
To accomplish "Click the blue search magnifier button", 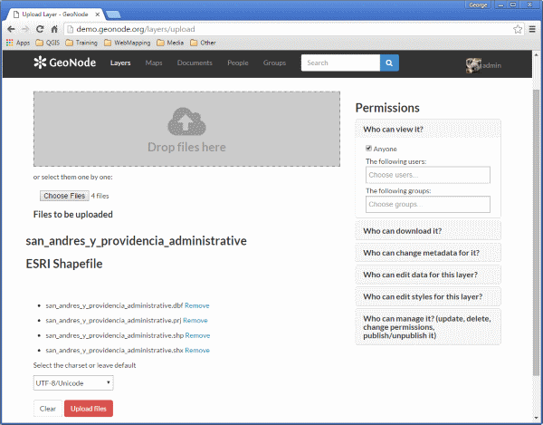I will point(389,63).
